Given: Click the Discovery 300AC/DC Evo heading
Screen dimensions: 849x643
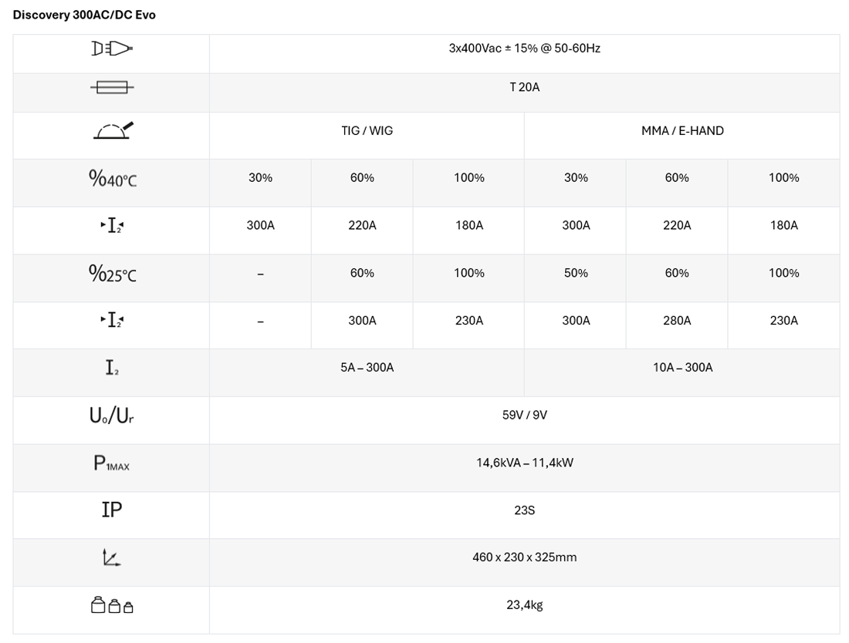Looking at the screenshot, I should tap(84, 15).
